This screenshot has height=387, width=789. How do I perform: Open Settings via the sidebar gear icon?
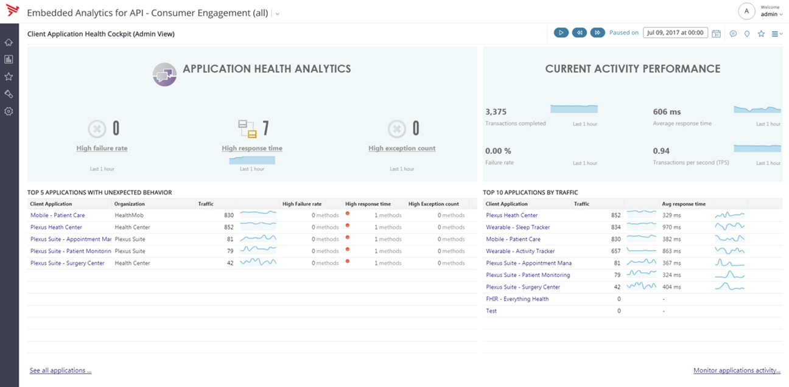(9, 111)
